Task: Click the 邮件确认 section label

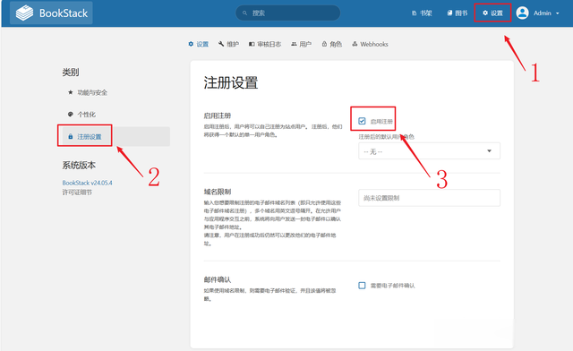Action: click(x=218, y=279)
